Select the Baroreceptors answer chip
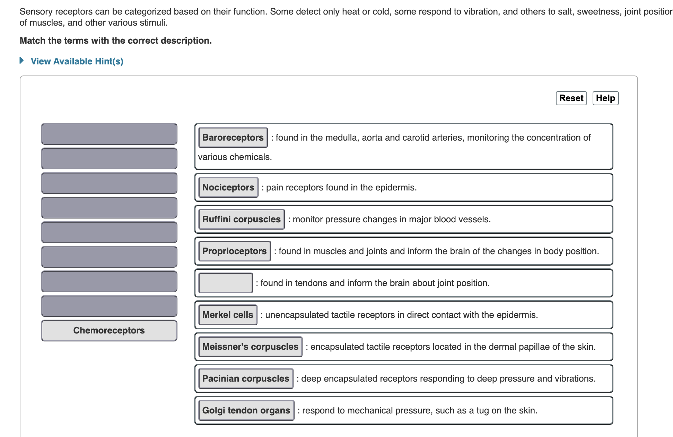 pos(233,137)
